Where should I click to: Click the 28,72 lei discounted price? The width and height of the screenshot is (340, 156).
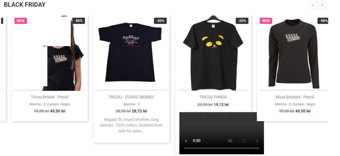coord(139,111)
